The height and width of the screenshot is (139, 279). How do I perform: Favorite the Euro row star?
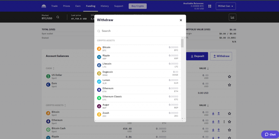tap(229, 85)
